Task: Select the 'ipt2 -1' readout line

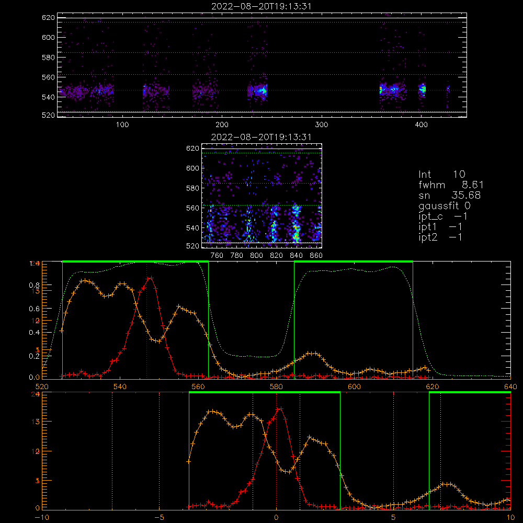Action: pyautogui.click(x=440, y=237)
